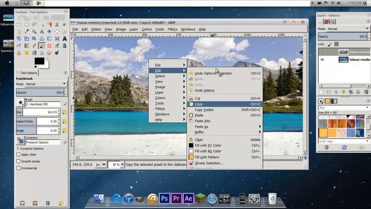
Task: Delete the layer with trash button
Action: click(x=366, y=92)
